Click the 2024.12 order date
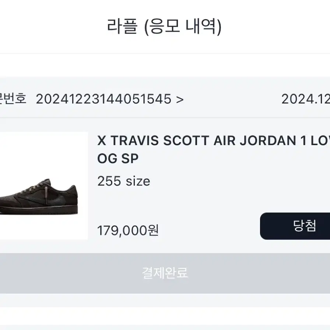Image resolution: width=330 pixels, height=330 pixels. 306,99
